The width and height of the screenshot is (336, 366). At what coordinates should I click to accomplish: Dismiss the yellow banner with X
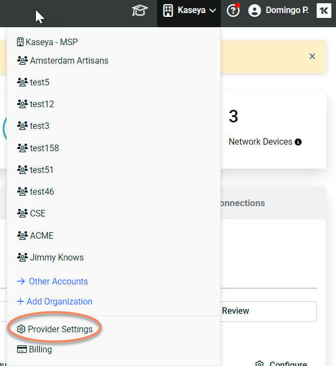312,57
